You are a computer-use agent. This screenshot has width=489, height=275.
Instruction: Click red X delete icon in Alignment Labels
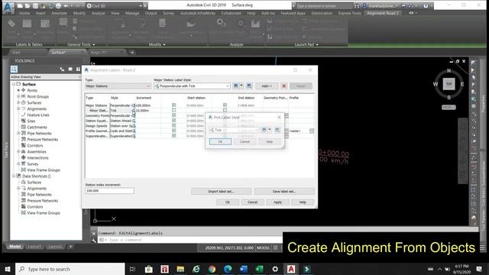point(283,86)
